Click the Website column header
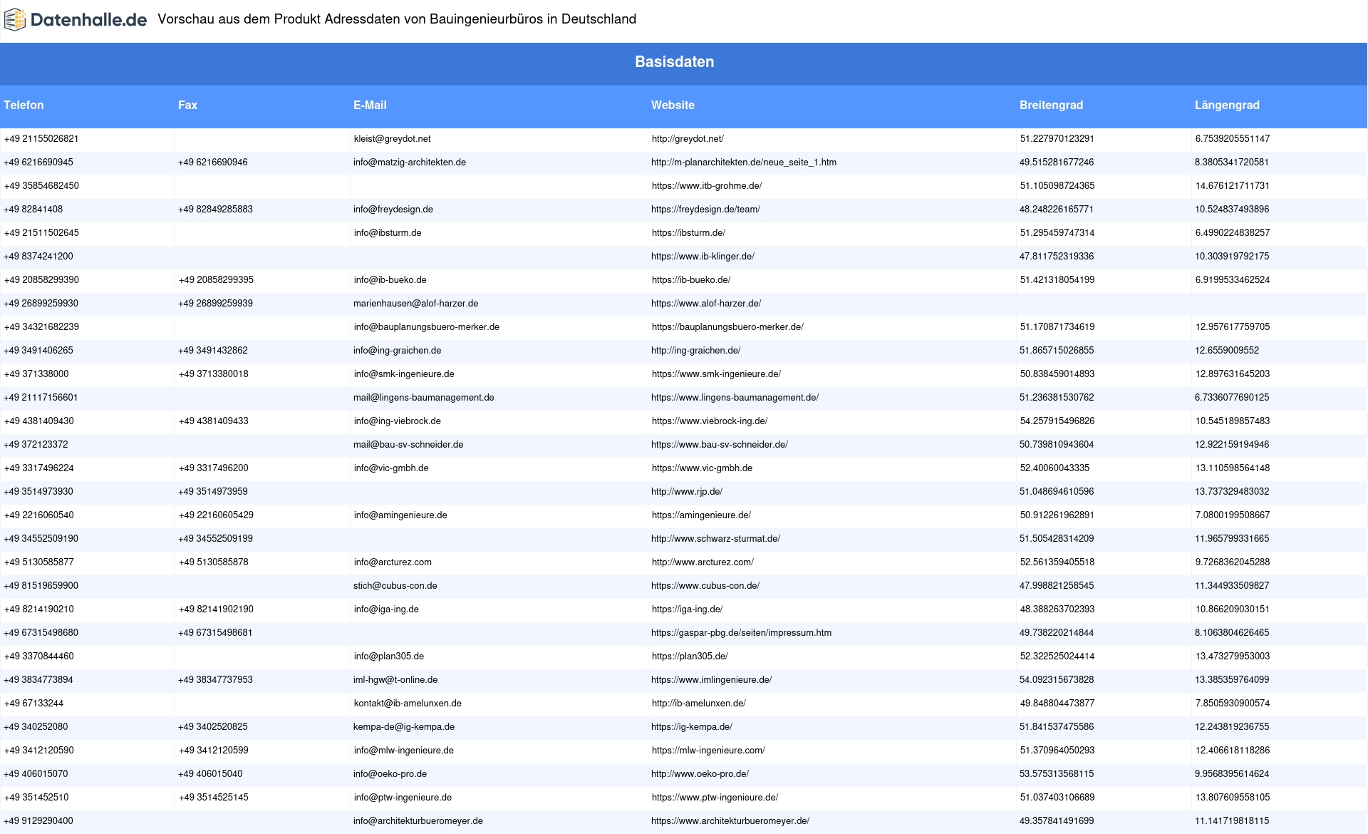Image resolution: width=1368 pixels, height=834 pixels. pos(673,105)
